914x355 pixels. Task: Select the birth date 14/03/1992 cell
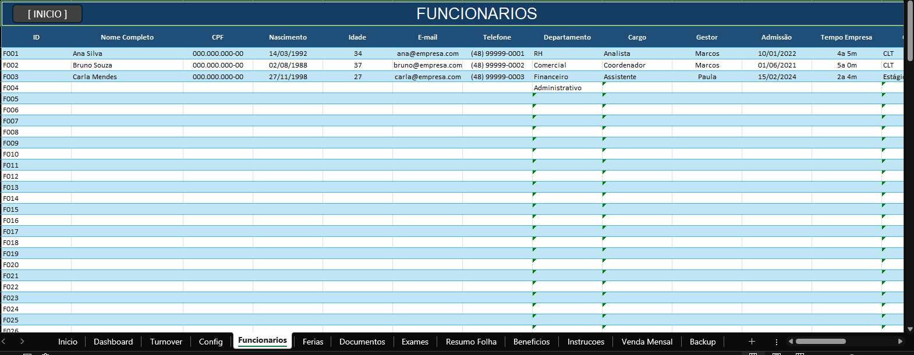coord(288,54)
